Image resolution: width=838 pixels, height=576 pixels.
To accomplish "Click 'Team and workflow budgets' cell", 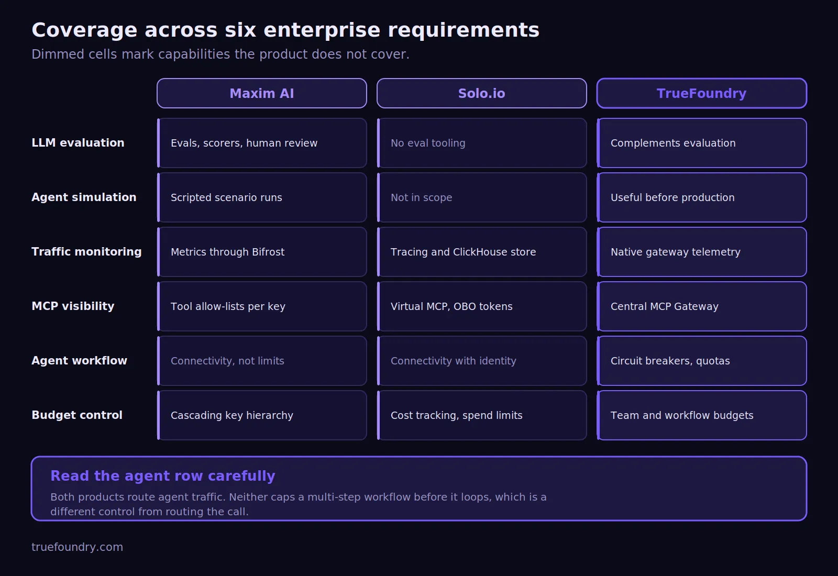I will [x=702, y=415].
